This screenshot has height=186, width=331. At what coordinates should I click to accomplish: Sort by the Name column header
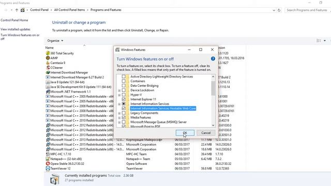click(50, 48)
